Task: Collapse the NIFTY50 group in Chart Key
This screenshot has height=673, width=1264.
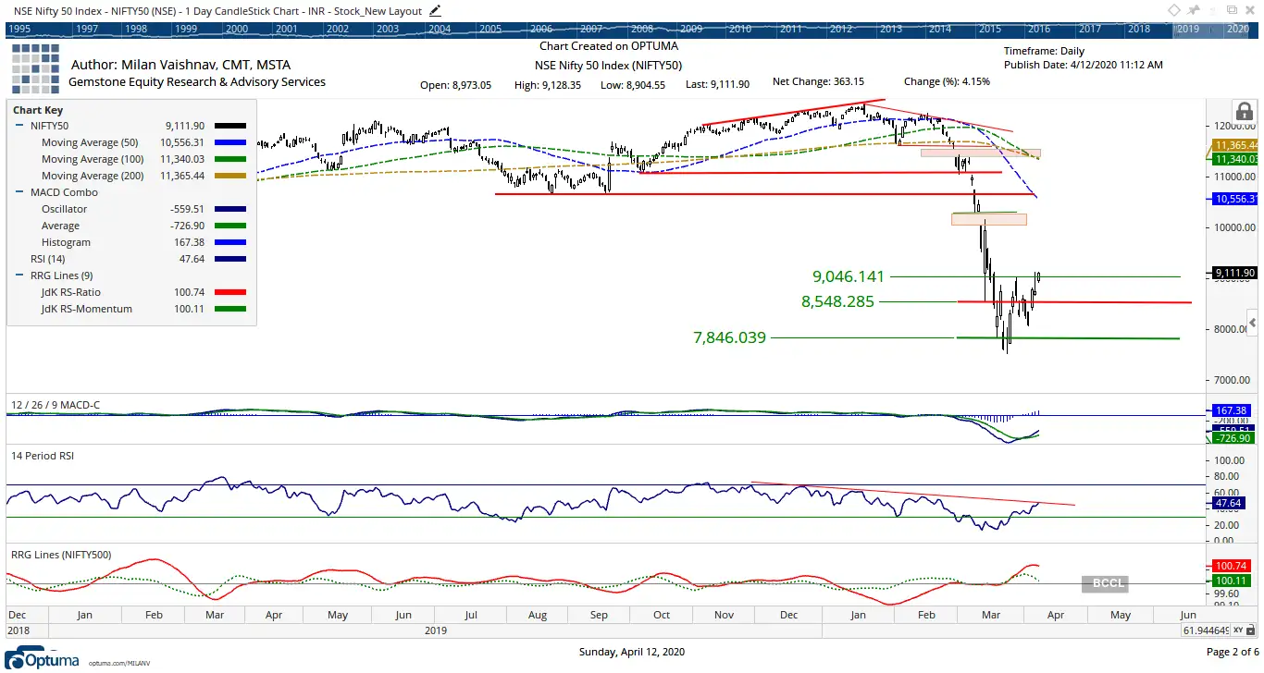Action: tap(19, 126)
